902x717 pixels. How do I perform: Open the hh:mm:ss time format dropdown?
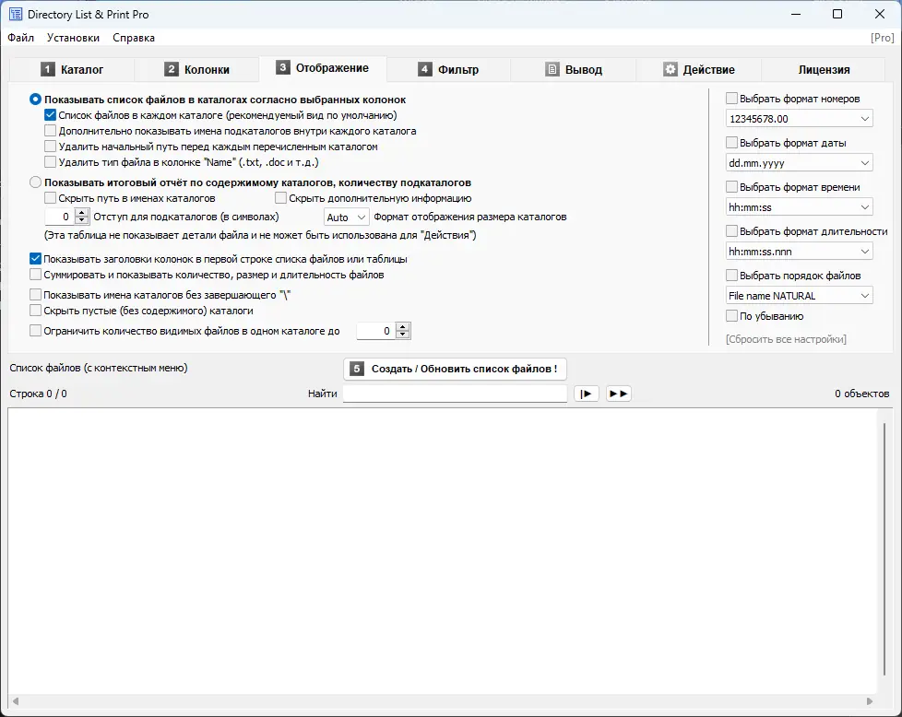tap(799, 207)
